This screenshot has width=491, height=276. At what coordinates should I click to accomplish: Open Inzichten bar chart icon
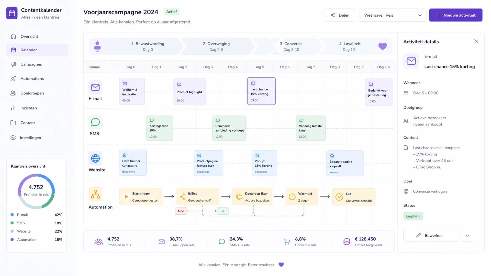[13, 108]
